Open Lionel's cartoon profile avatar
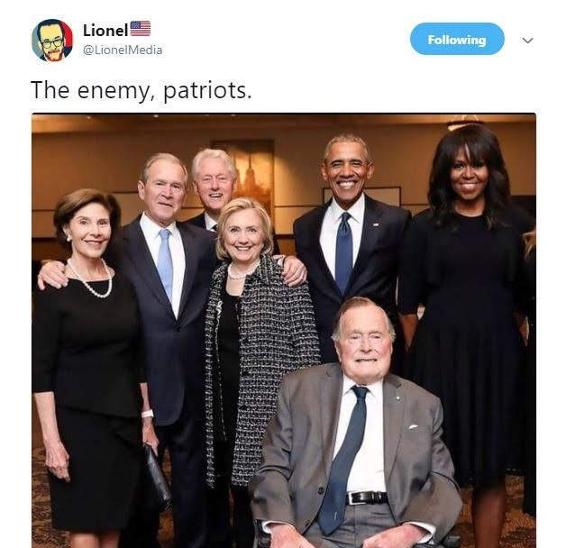The image size is (566, 548). 52,41
